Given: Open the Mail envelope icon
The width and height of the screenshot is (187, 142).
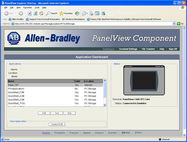Looking at the screenshot, I should pyautogui.click(x=84, y=13).
